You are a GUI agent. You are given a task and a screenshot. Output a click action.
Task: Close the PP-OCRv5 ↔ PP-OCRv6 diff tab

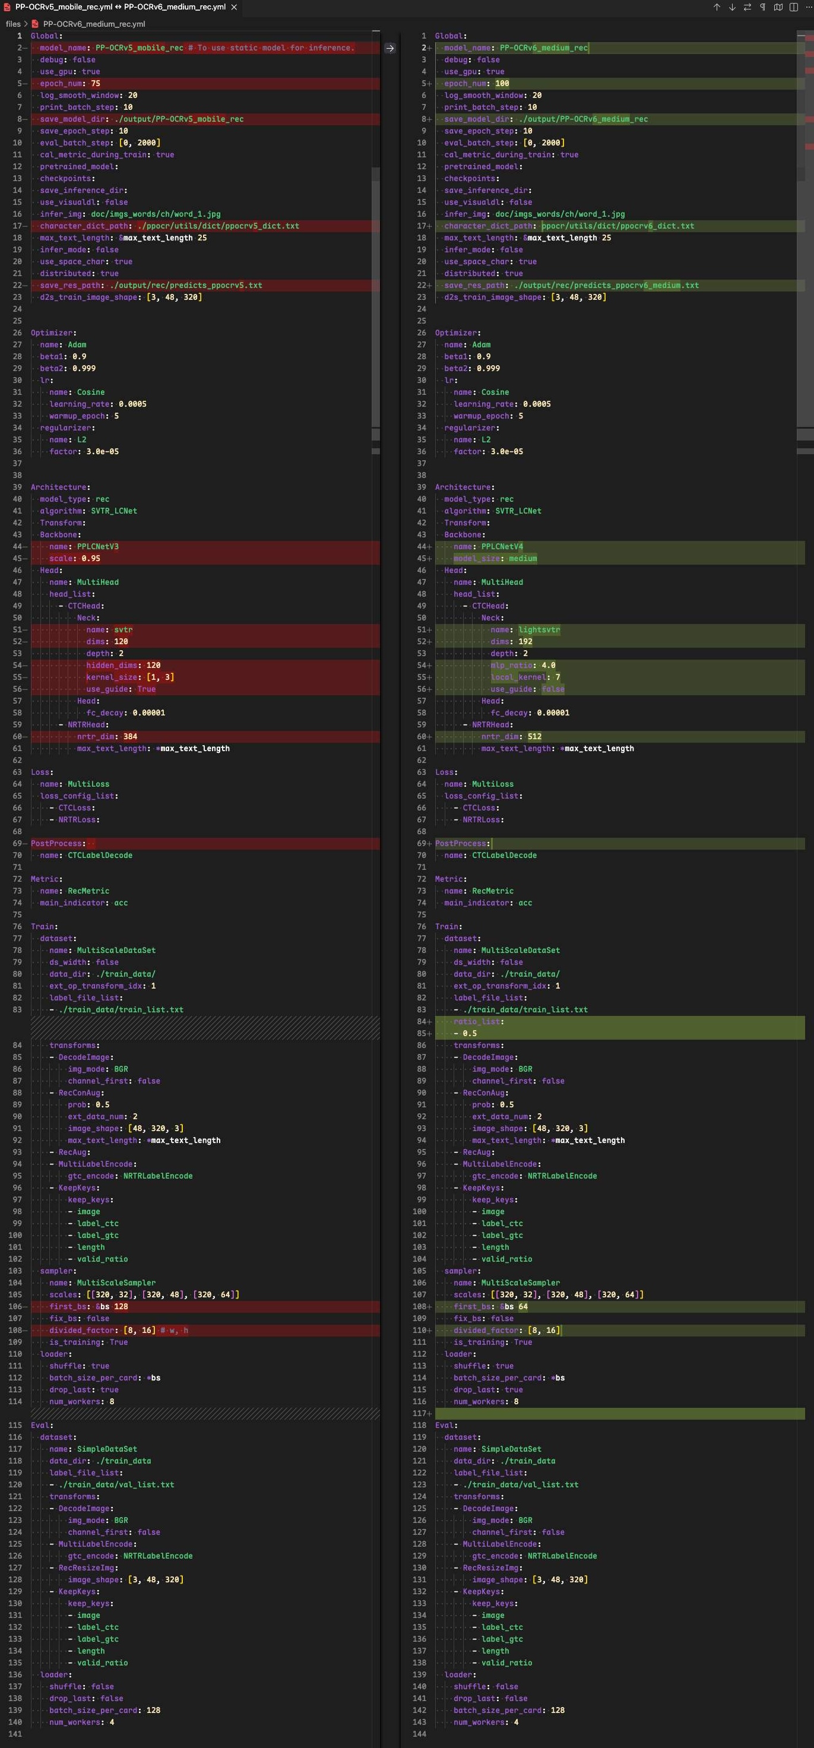pyautogui.click(x=234, y=8)
